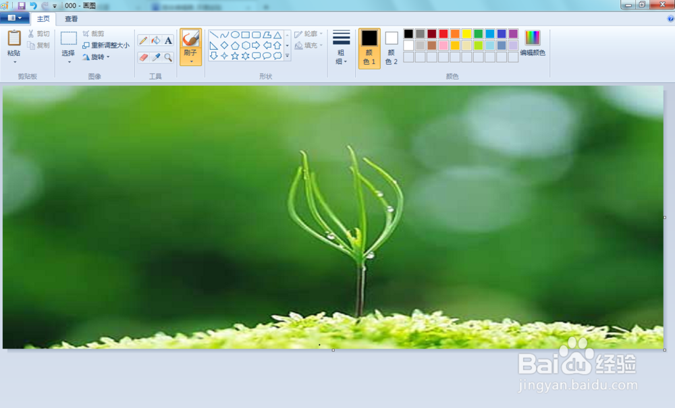Select the Color picker eyedropper tool

pos(156,57)
